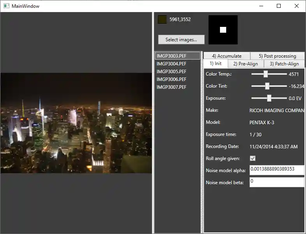Go to the 3) Patch-Align tab
Screen dimensions: 306x234
coord(284,64)
